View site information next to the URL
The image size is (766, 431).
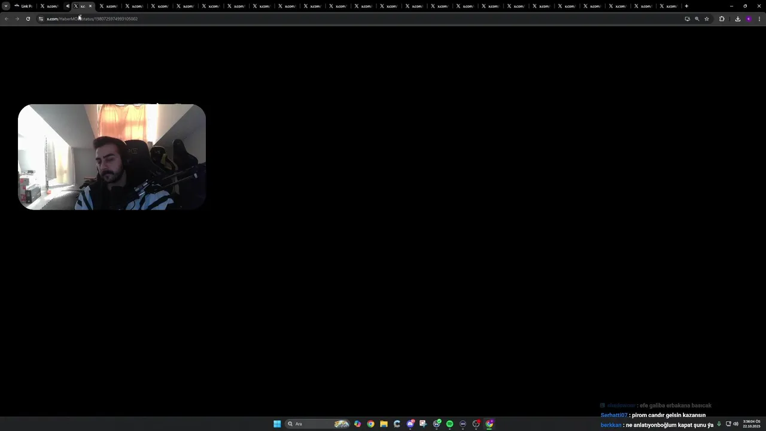pos(41,19)
